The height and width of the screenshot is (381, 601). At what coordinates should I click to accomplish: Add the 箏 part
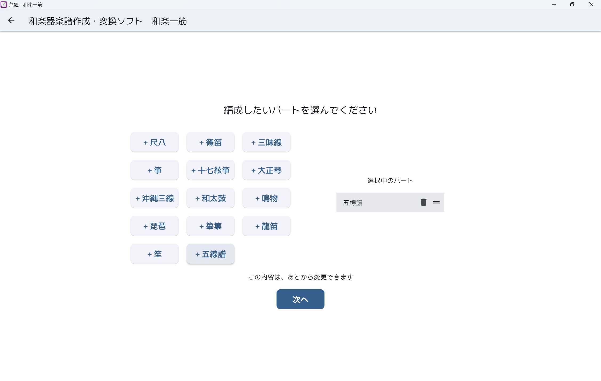coord(155,170)
